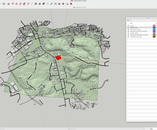
Task: Select the Zoom magnifier tool
Action: (x=52, y=4)
